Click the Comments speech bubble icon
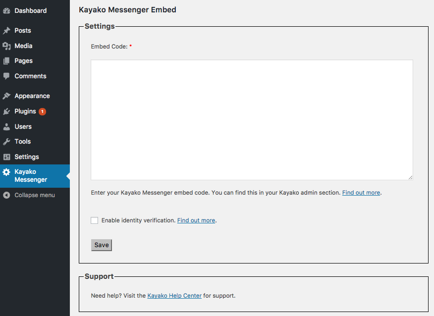434x316 pixels. pyautogui.click(x=6, y=76)
